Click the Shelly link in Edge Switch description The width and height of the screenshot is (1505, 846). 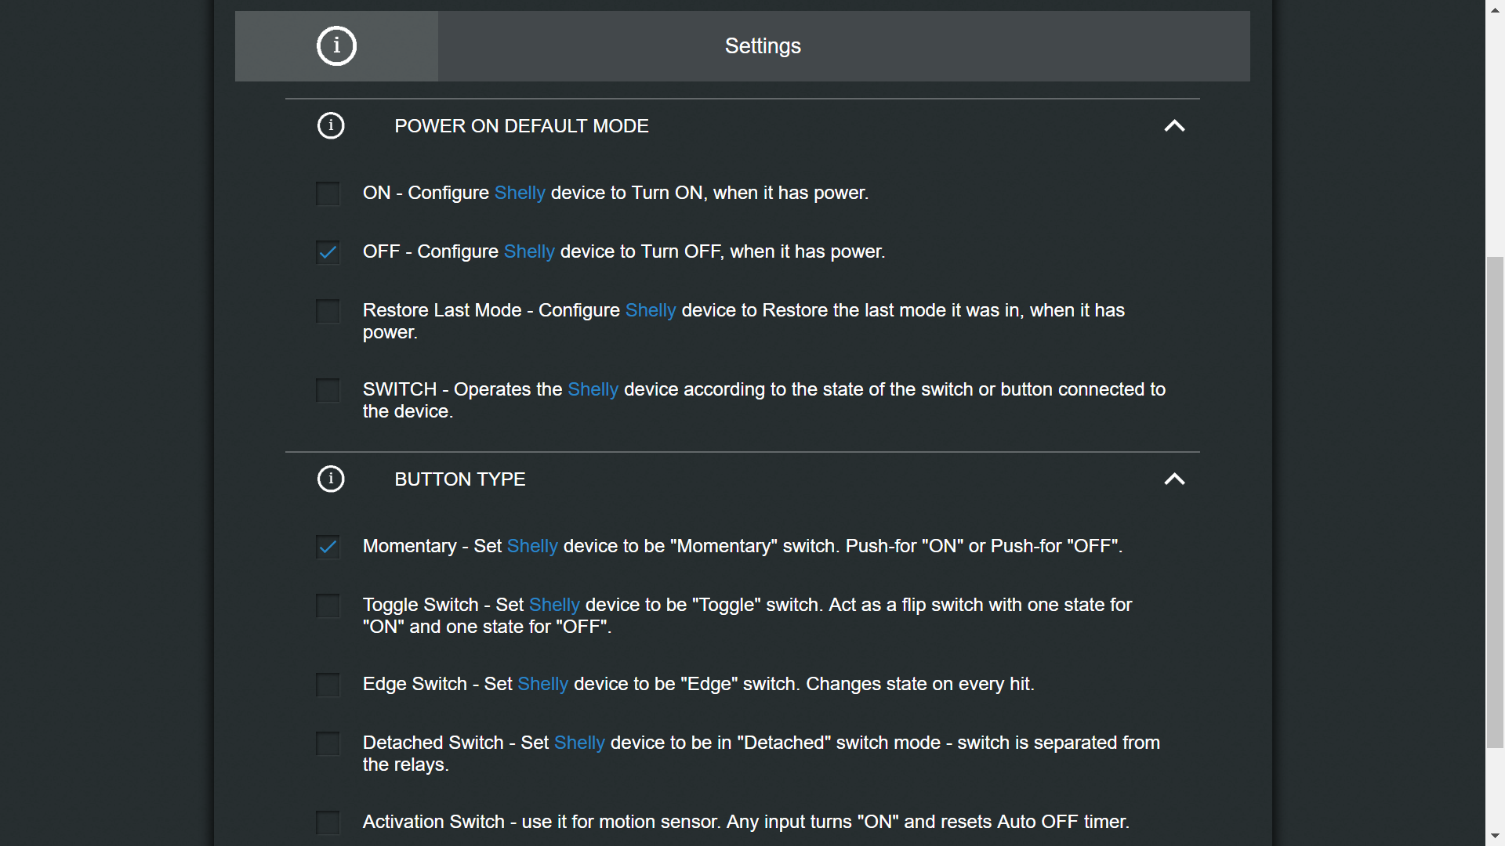542,685
